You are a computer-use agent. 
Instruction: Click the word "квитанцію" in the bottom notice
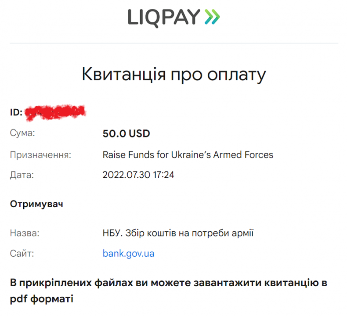[290, 282]
